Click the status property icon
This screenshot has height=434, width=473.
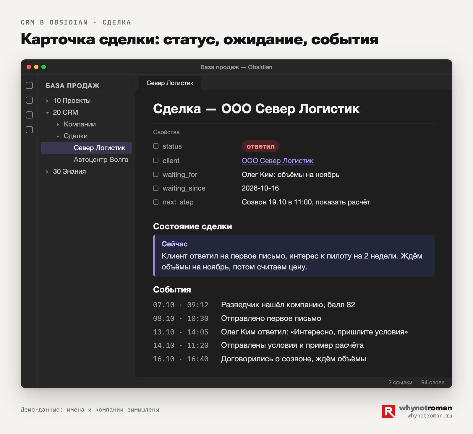click(156, 146)
